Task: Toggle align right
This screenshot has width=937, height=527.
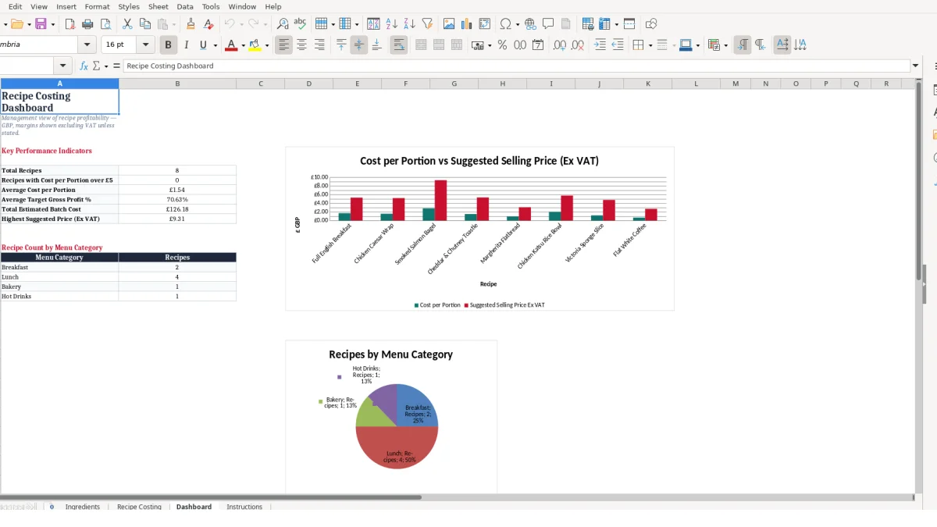Action: click(319, 45)
